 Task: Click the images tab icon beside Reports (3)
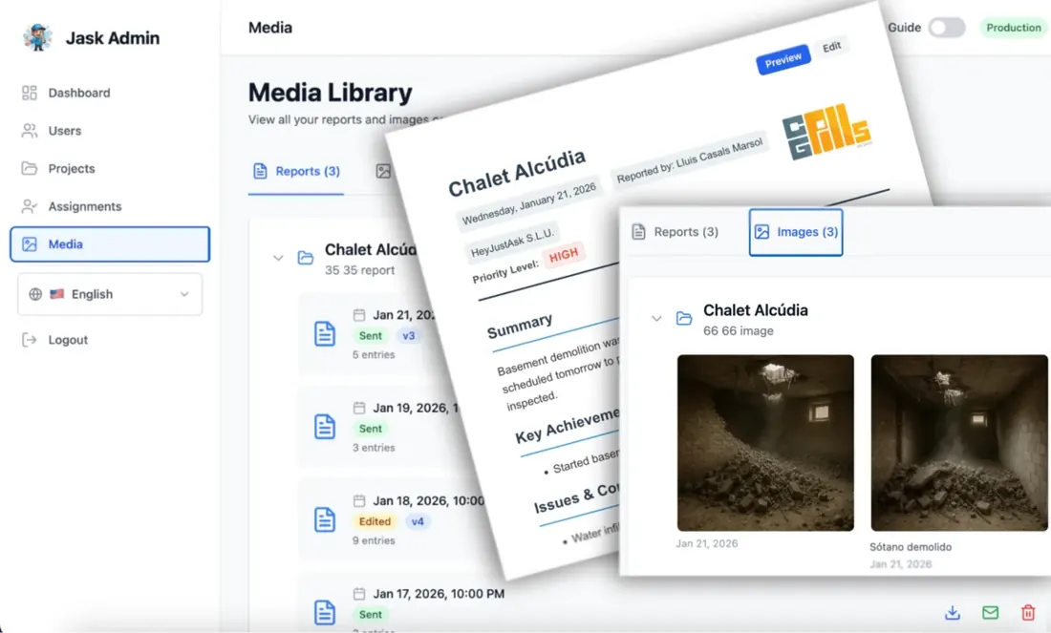tap(383, 172)
